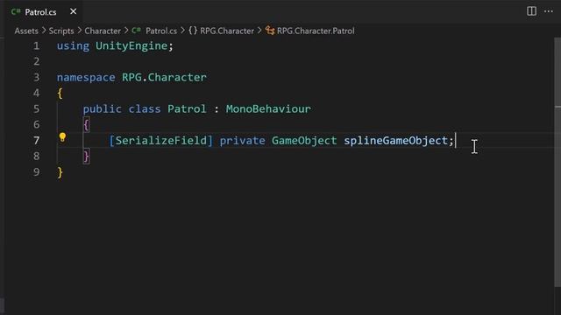This screenshot has height=315, width=561.
Task: Open the More Actions ellipsis menu
Action: click(548, 11)
